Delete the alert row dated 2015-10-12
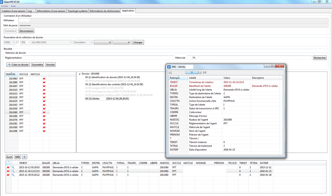Image resolution: width=332 pixels, height=196 pixels. (x=8, y=167)
